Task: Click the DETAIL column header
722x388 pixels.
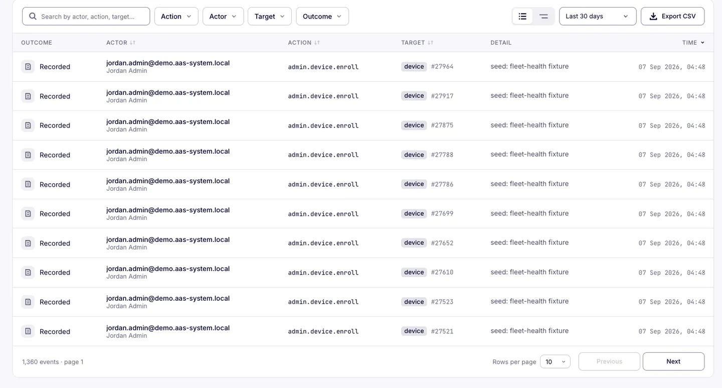Action: click(501, 43)
